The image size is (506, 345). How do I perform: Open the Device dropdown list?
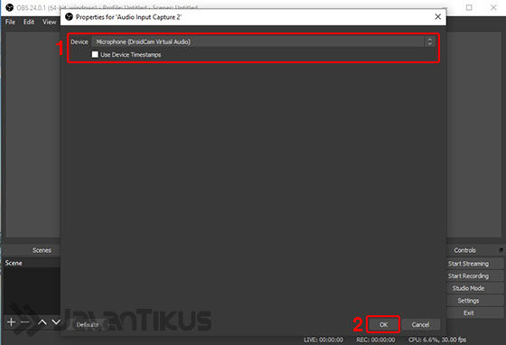(263, 42)
